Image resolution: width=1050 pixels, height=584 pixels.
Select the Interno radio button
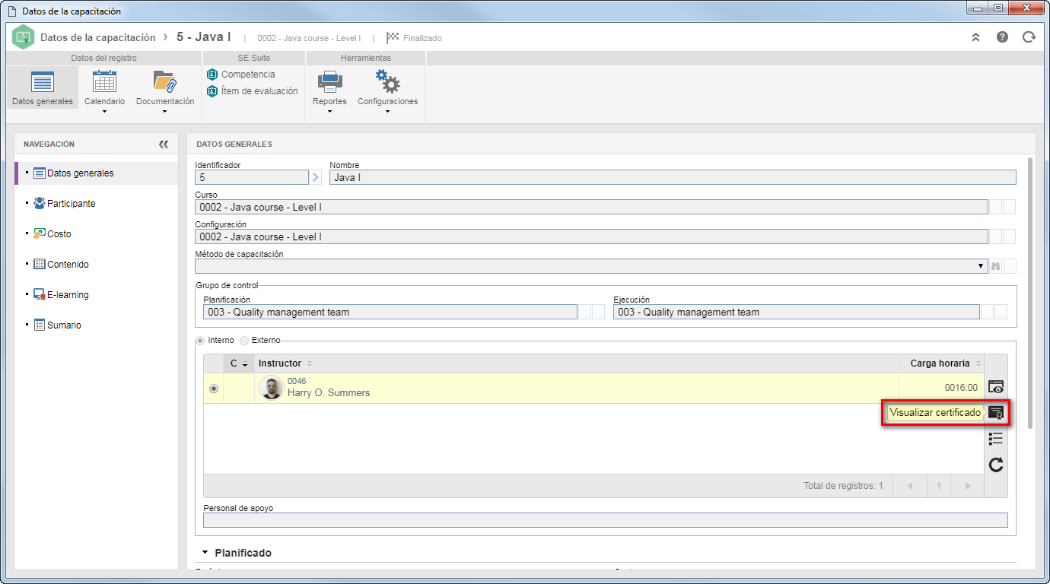coord(201,341)
